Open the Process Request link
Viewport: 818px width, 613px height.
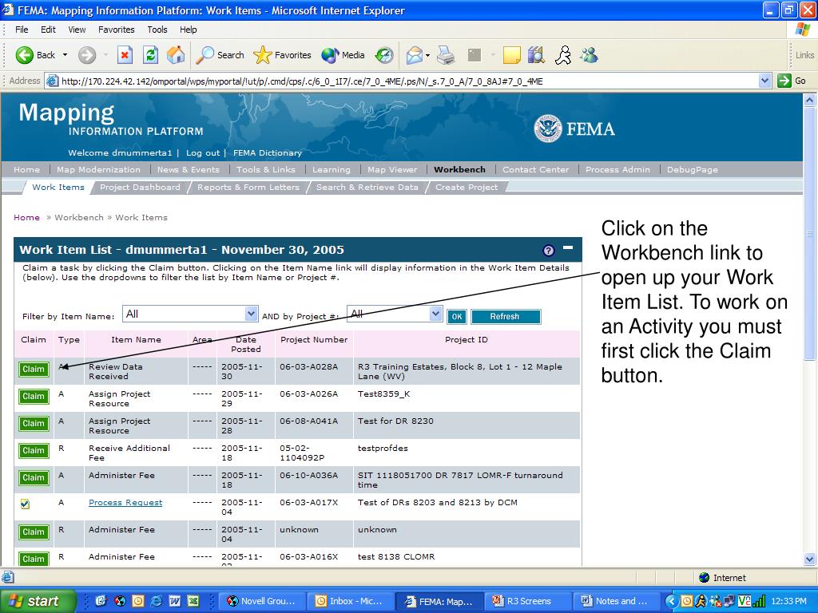(x=125, y=503)
